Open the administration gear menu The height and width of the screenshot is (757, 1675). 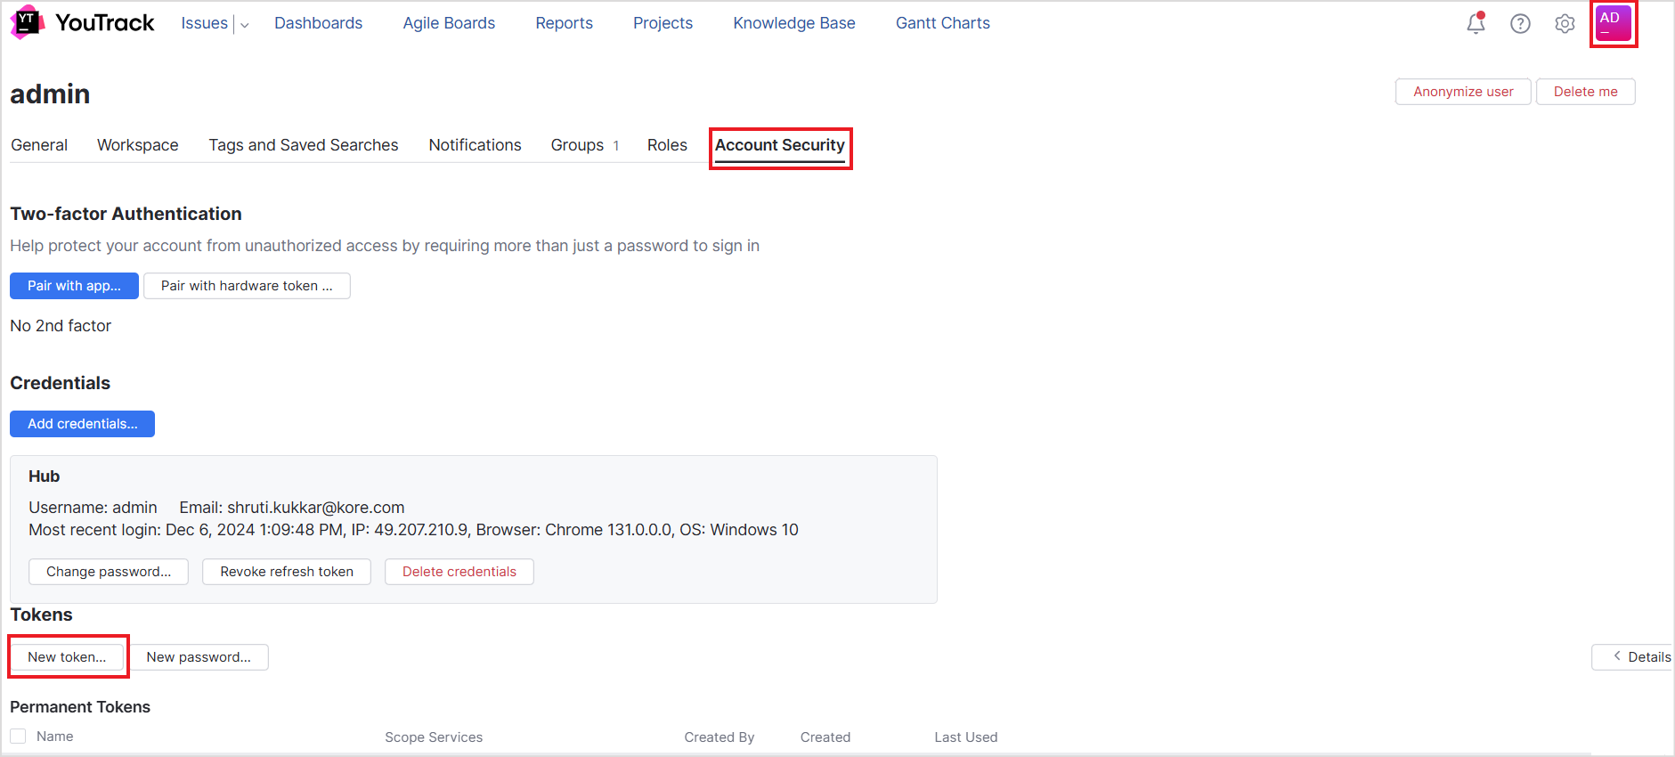1565,24
